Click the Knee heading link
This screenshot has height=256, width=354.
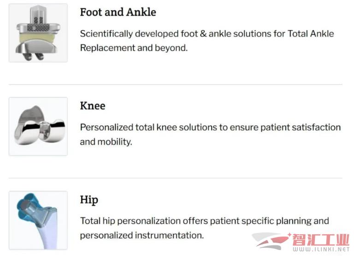(x=93, y=106)
